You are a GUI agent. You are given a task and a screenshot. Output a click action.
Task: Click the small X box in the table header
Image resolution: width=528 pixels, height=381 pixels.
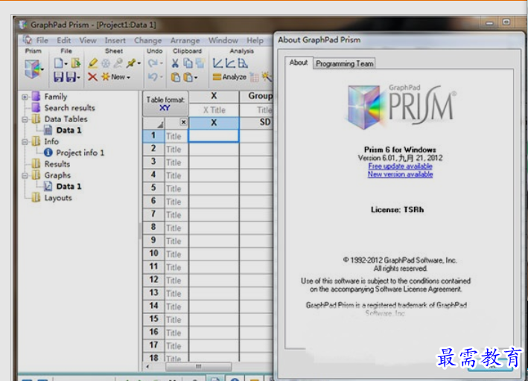coord(183,122)
